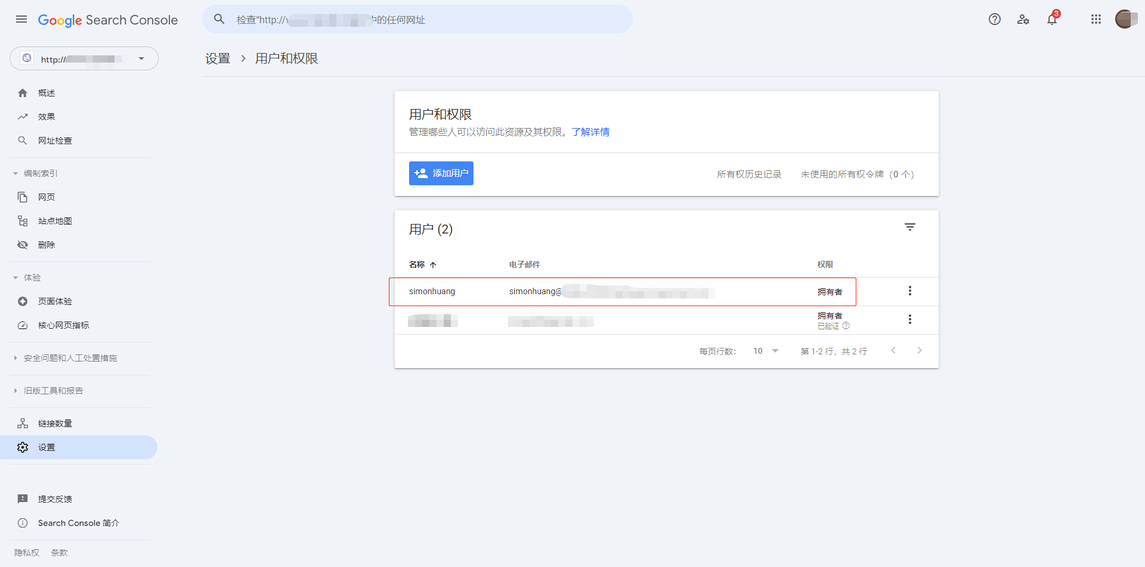Click the 添加用户 button

441,173
